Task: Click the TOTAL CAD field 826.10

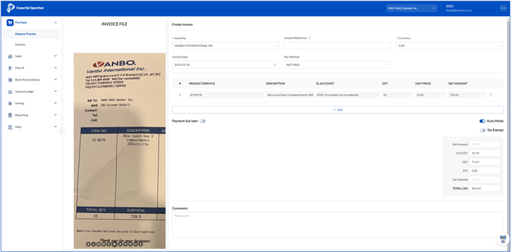Action: tap(485, 188)
